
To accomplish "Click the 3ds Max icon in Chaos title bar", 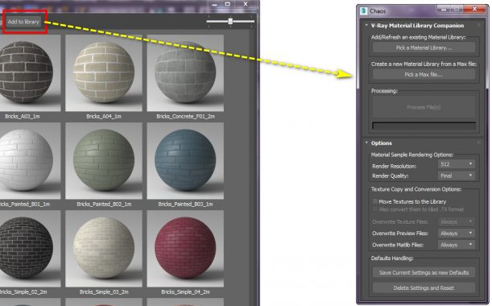I will point(363,10).
